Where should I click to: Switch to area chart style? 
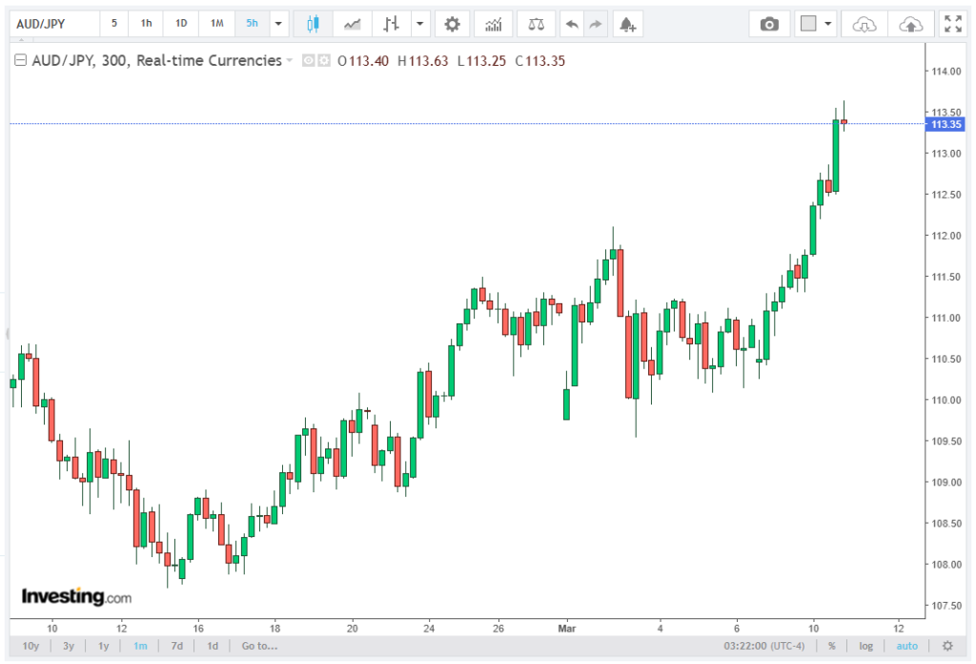click(x=352, y=24)
